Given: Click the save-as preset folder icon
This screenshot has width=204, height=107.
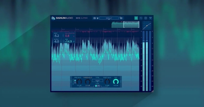Looking at the screenshot, I should point(121,18).
